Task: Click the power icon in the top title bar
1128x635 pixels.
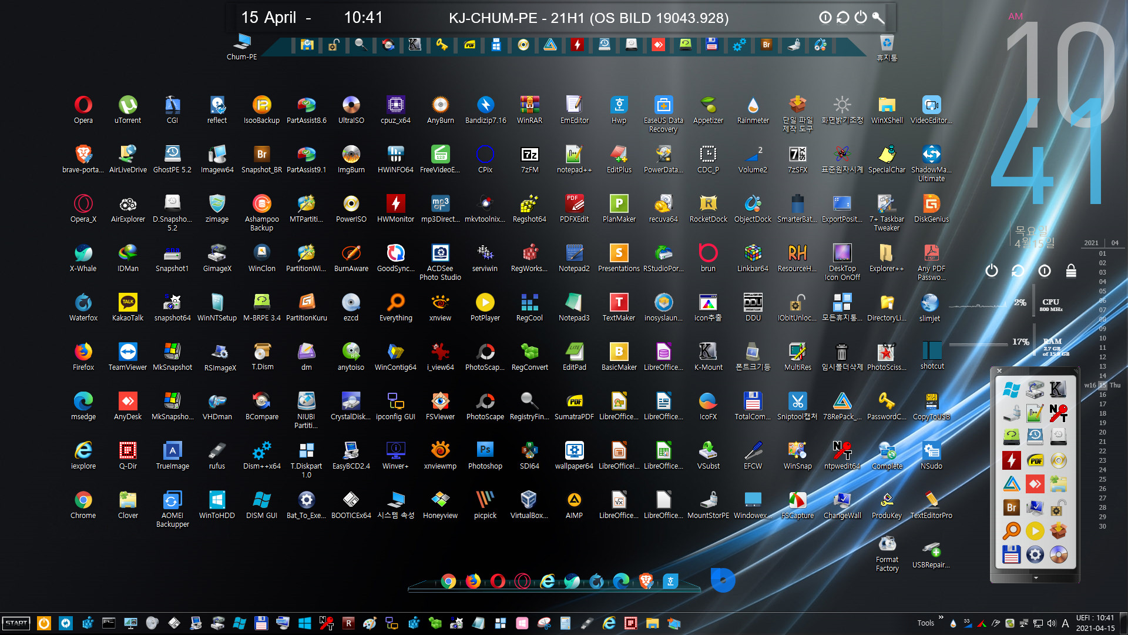Action: 861,17
